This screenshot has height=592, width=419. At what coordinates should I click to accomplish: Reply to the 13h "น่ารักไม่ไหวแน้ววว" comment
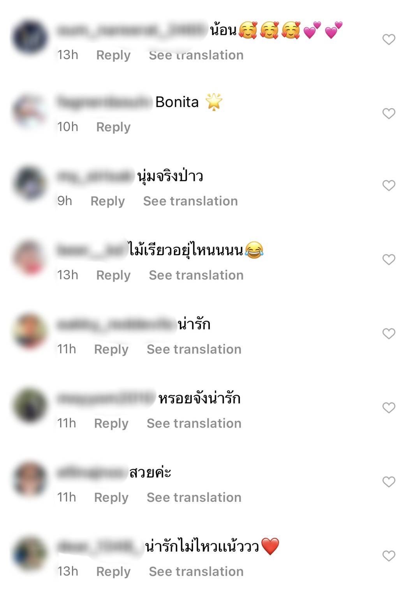(113, 572)
